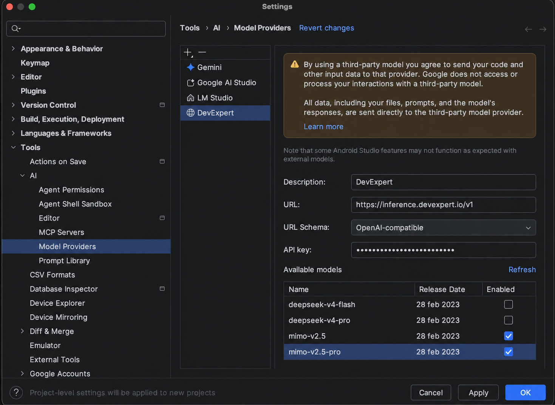This screenshot has height=405, width=555.
Task: Expand the Editor settings section
Action: 13,77
